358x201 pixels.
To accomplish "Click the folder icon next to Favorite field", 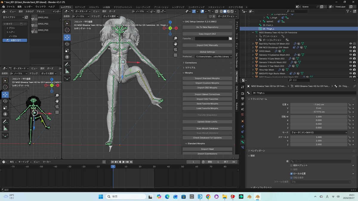I will 230,38.
